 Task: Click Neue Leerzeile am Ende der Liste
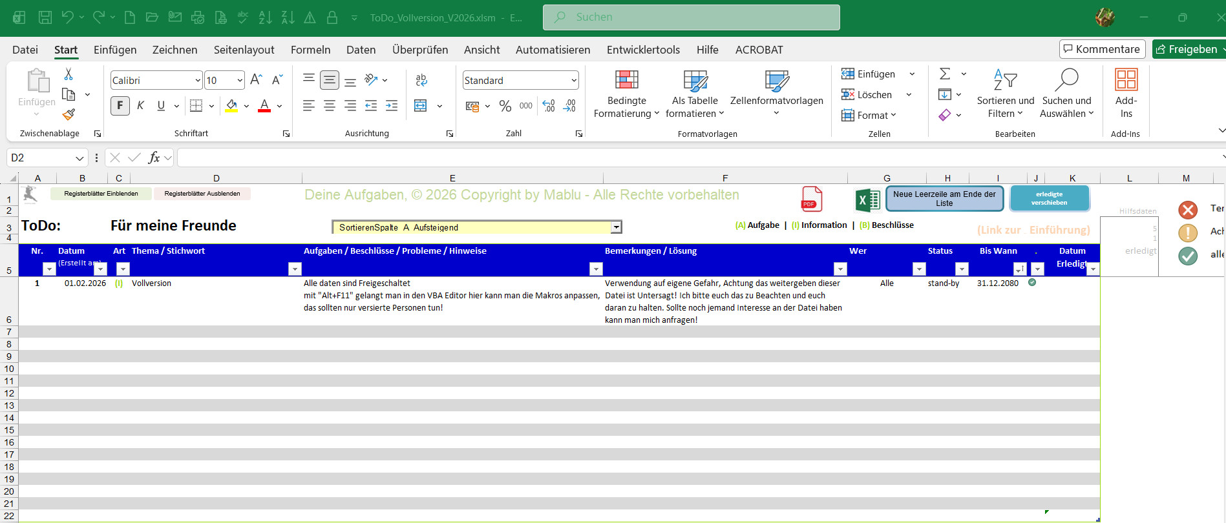pos(944,199)
